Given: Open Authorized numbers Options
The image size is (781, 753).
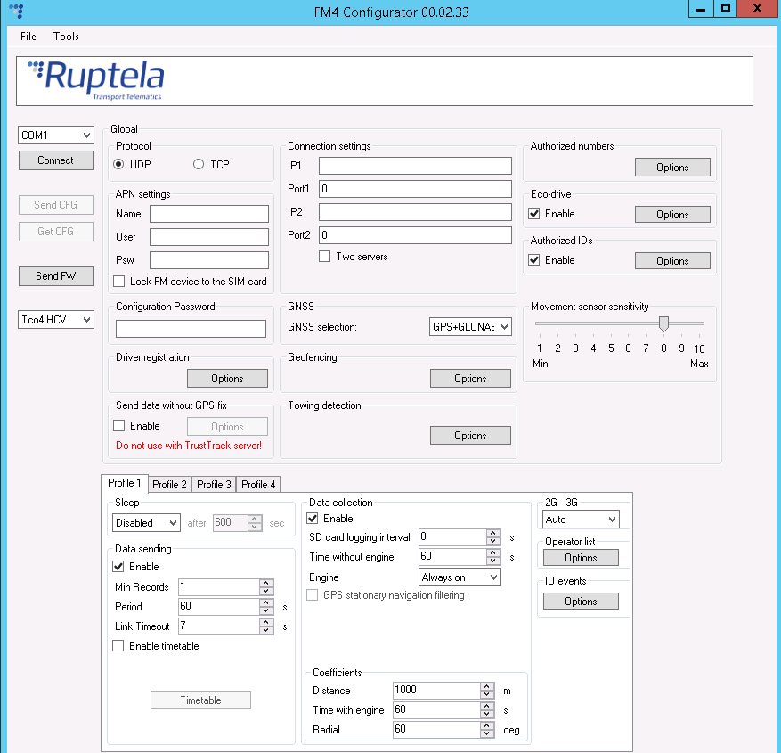Looking at the screenshot, I should pos(672,168).
